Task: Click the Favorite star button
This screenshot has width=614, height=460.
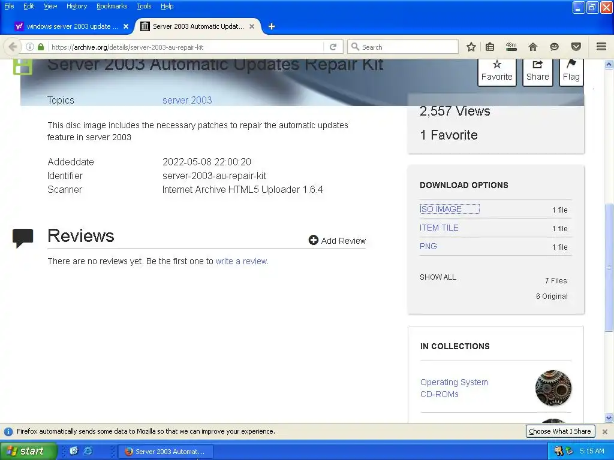Action: pos(496,71)
